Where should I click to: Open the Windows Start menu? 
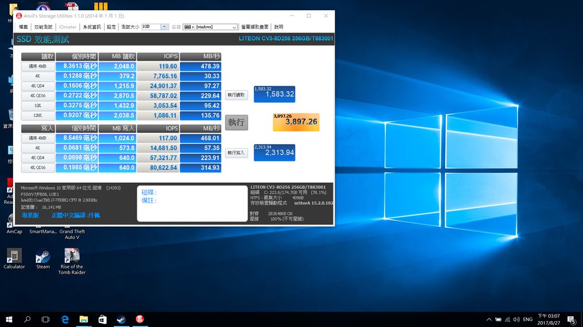click(x=9, y=319)
